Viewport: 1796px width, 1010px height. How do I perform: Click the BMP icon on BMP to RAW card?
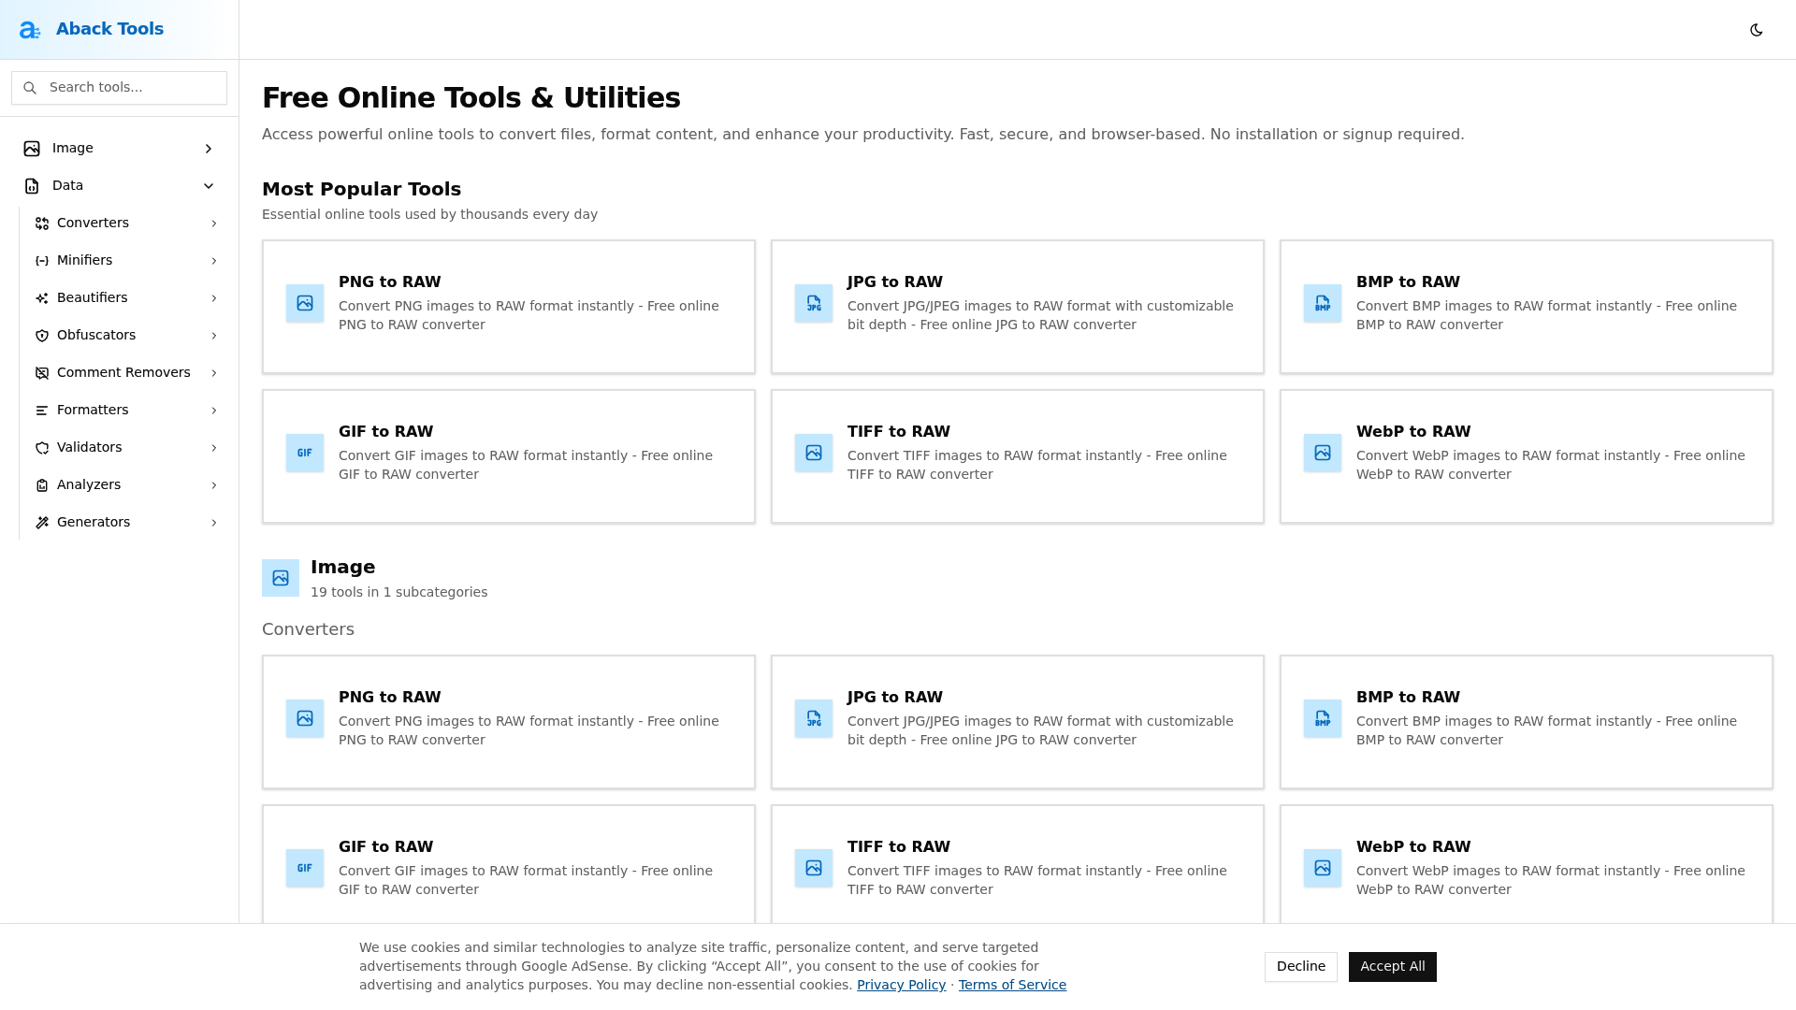pyautogui.click(x=1322, y=303)
